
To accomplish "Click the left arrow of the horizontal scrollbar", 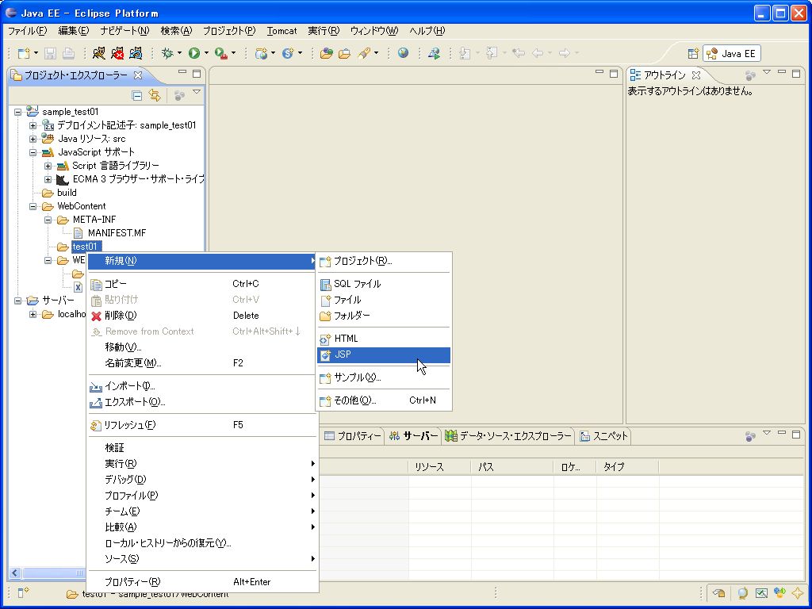I will click(14, 573).
